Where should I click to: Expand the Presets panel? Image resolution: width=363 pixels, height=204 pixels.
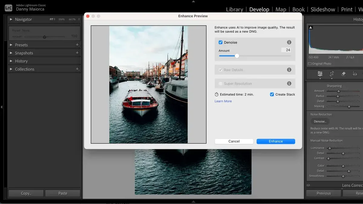[11, 45]
